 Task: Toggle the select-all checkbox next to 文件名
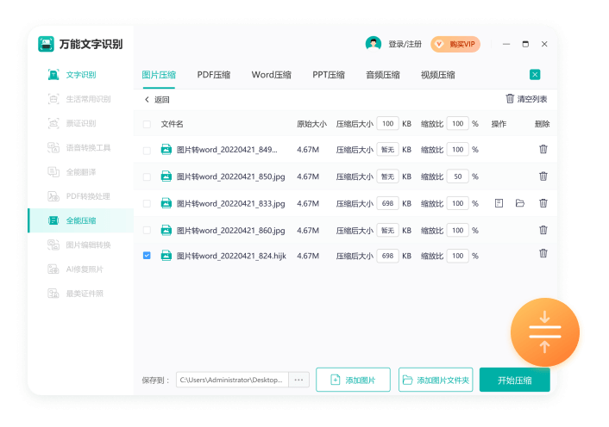click(x=147, y=124)
